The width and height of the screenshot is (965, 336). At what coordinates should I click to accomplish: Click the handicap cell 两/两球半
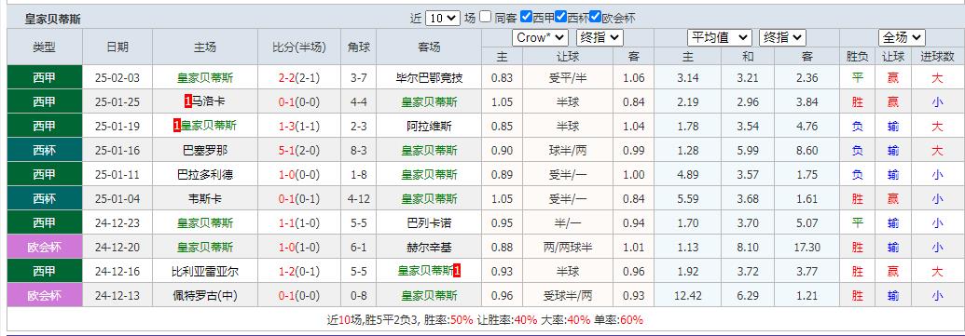(568, 247)
